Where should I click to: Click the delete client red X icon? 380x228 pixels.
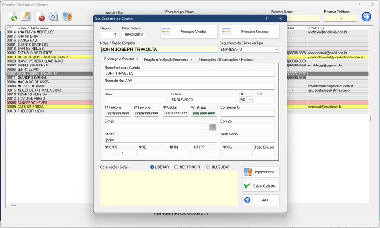tap(41, 17)
